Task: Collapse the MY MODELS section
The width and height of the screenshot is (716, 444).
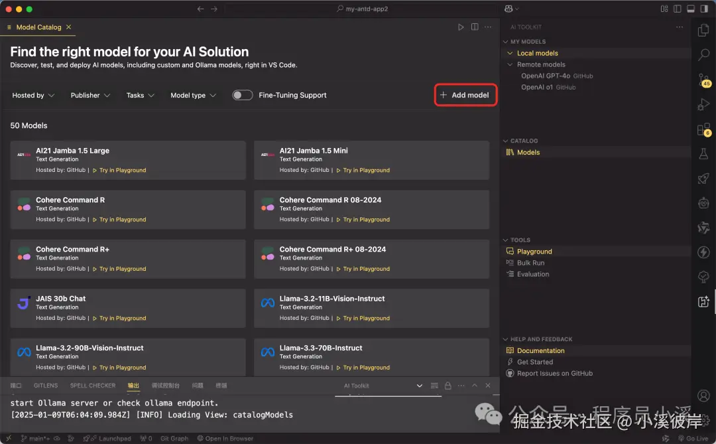Action: 505,42
